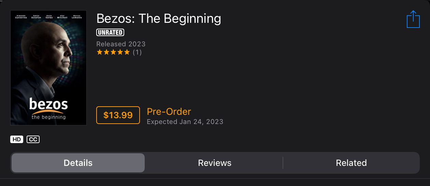Switch to the Reviews tab
This screenshot has width=430, height=186.
[215, 163]
